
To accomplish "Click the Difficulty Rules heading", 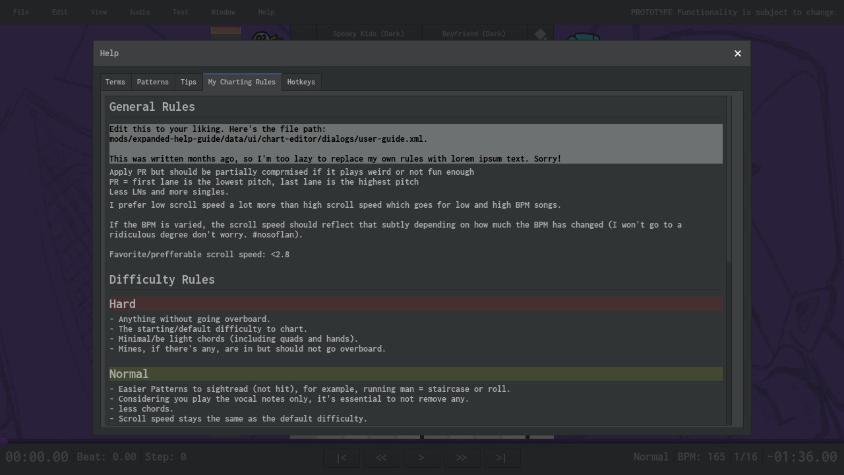I will pyautogui.click(x=162, y=280).
